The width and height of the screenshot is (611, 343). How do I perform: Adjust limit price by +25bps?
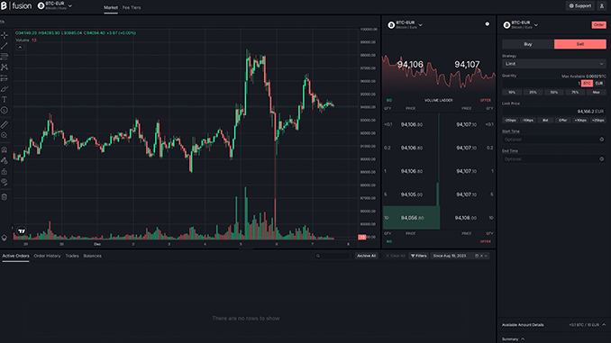[x=598, y=121]
